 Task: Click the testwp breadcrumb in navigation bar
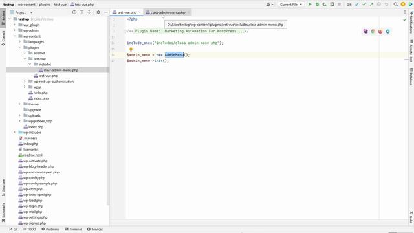tap(8, 5)
